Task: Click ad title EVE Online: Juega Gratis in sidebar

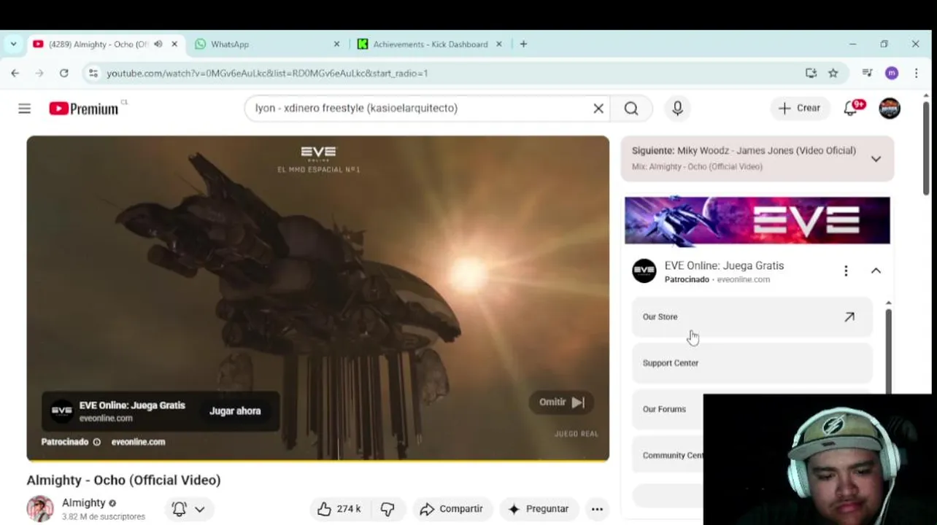Action: click(x=724, y=266)
